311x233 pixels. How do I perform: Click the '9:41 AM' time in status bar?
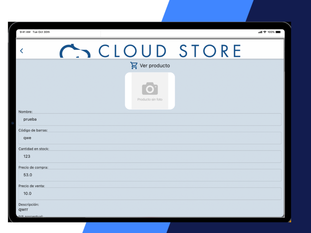tap(25, 32)
